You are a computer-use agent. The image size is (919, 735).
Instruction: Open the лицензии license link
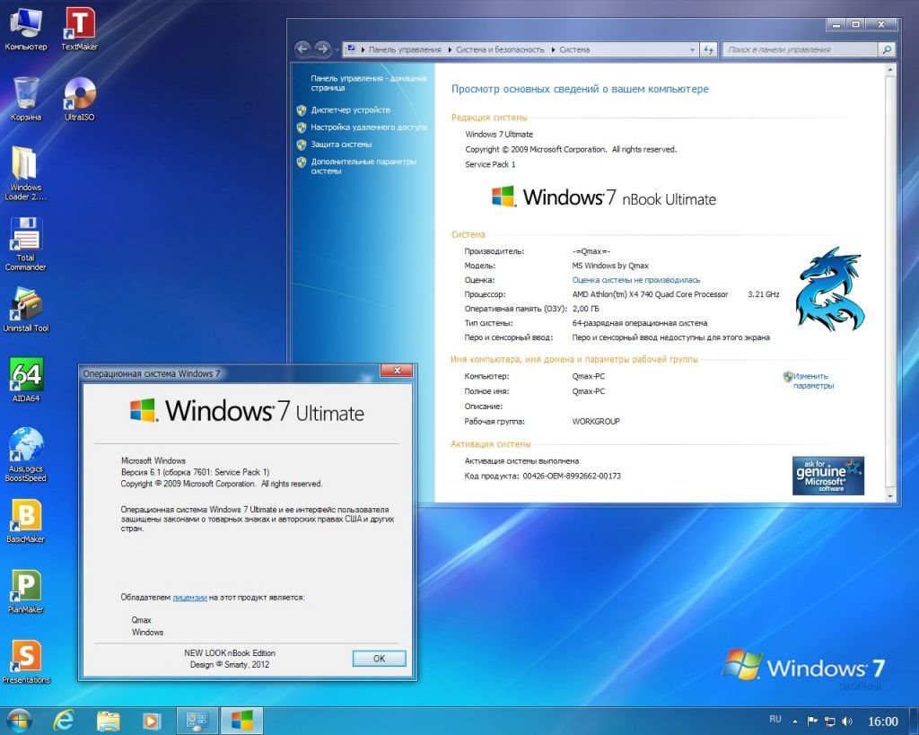click(189, 597)
